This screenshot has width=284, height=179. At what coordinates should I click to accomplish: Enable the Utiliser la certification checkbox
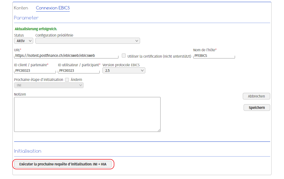[124, 56]
